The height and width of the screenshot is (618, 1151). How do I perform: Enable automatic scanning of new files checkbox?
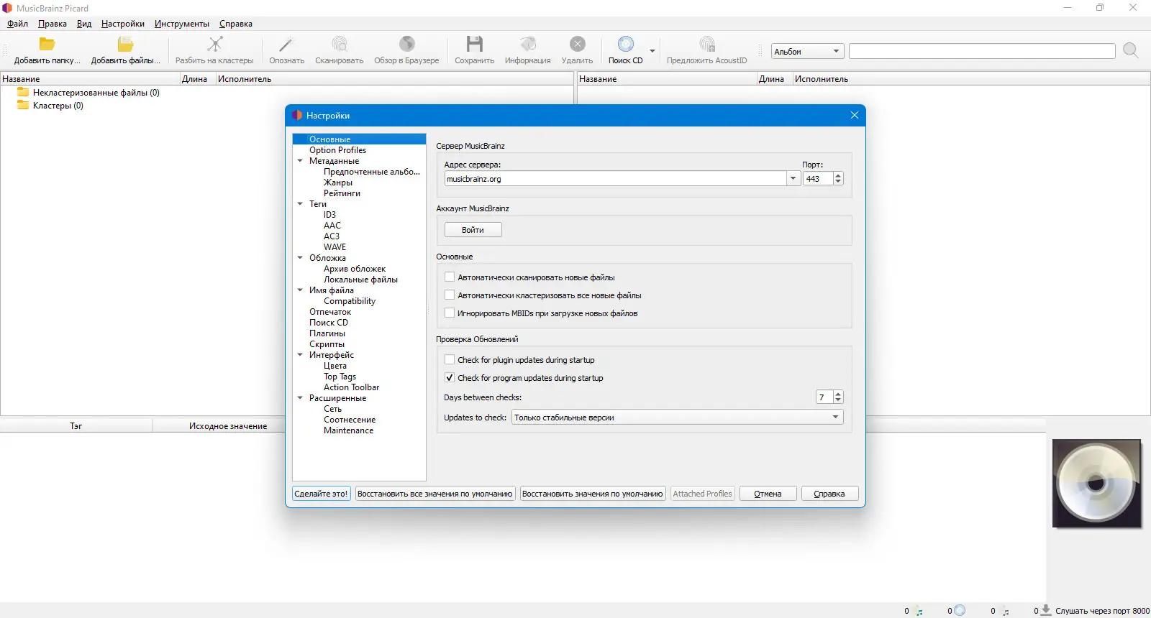[x=450, y=277]
